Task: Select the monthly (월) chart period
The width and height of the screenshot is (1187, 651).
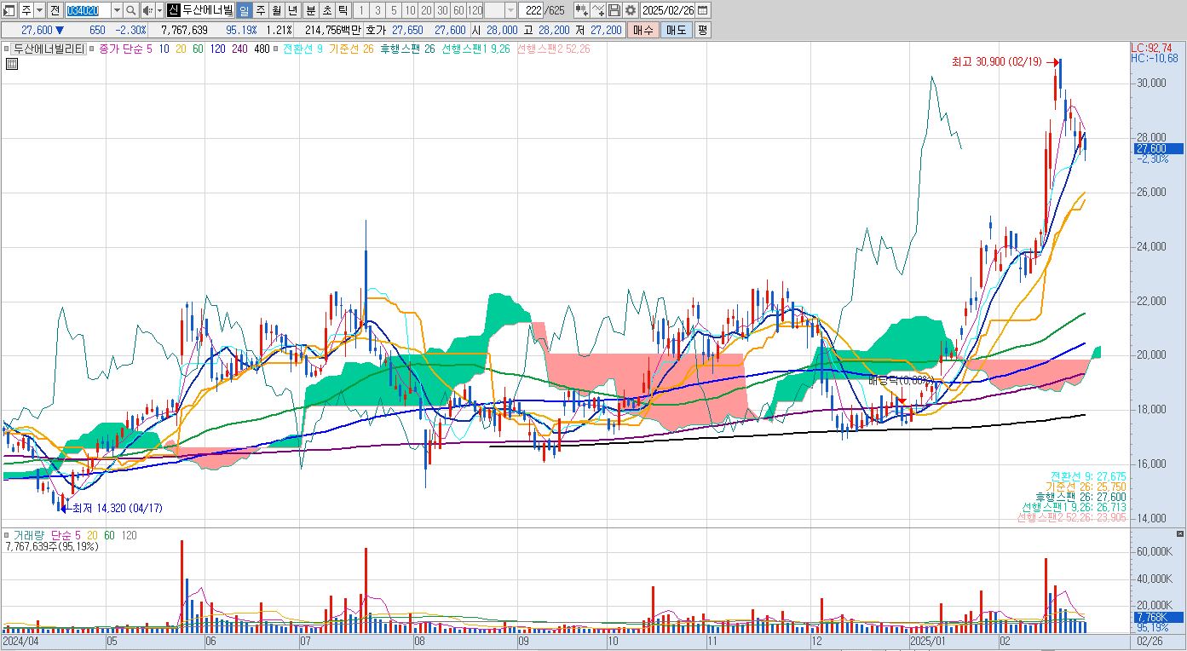Action: coord(277,10)
